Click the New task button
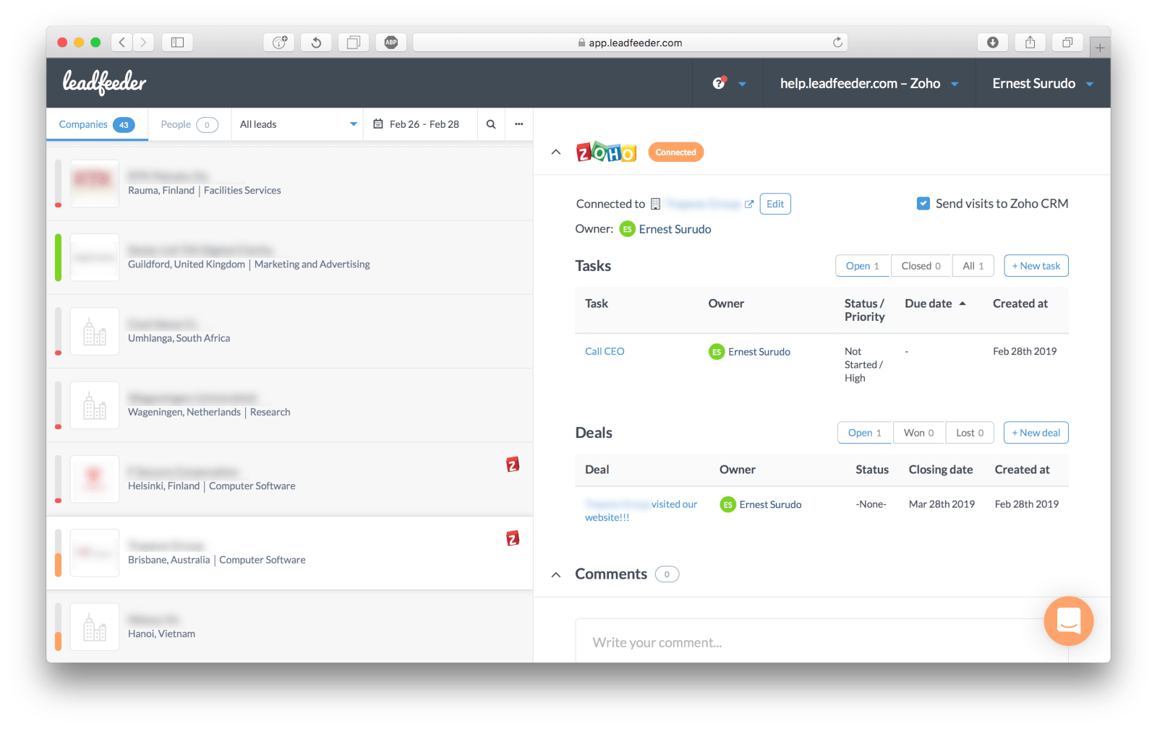The height and width of the screenshot is (729, 1157). [1036, 266]
